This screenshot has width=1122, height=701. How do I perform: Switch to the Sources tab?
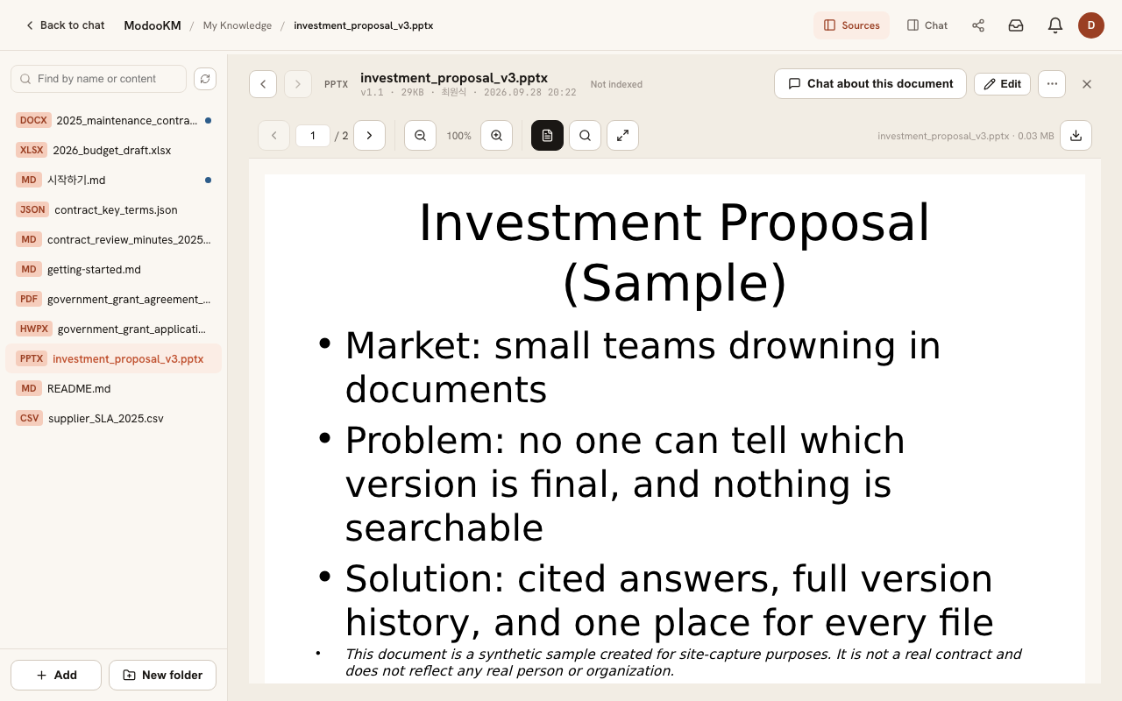tap(851, 25)
